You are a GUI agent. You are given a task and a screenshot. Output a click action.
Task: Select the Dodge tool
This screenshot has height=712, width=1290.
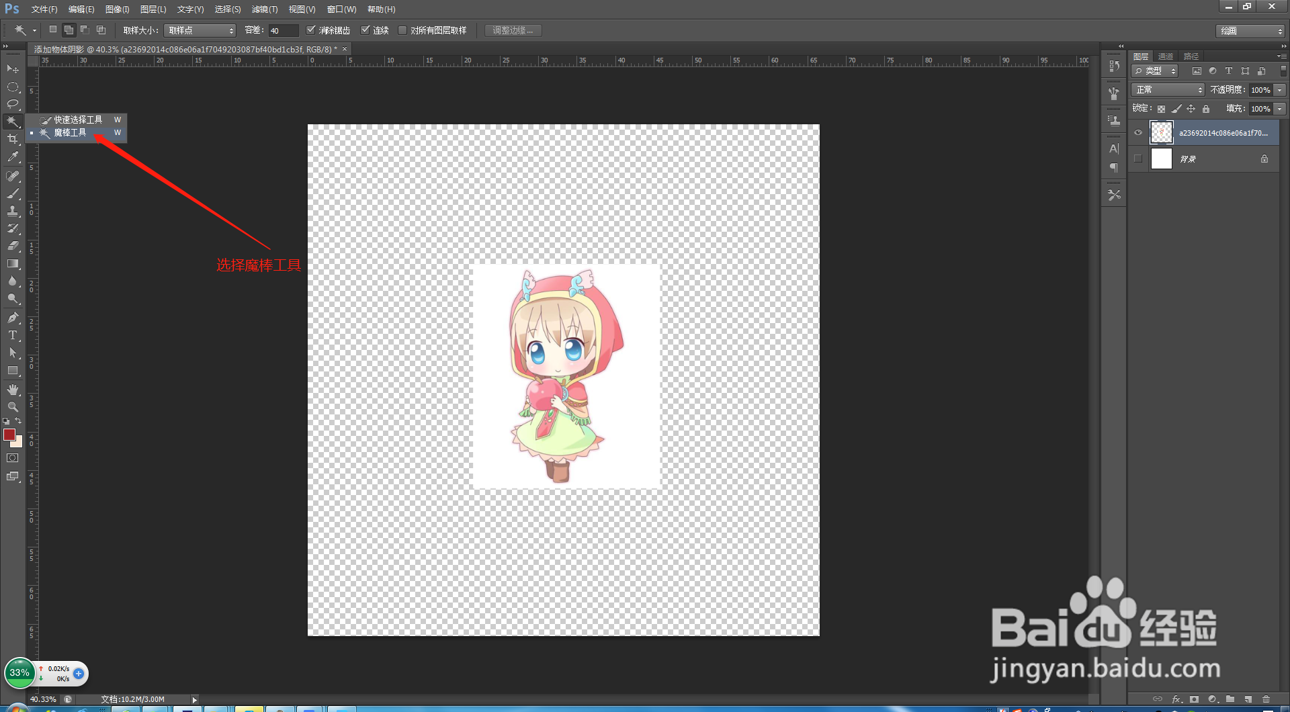pyautogui.click(x=13, y=298)
